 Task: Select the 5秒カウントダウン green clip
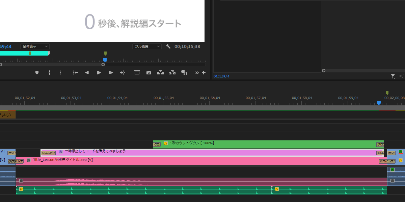(268, 144)
